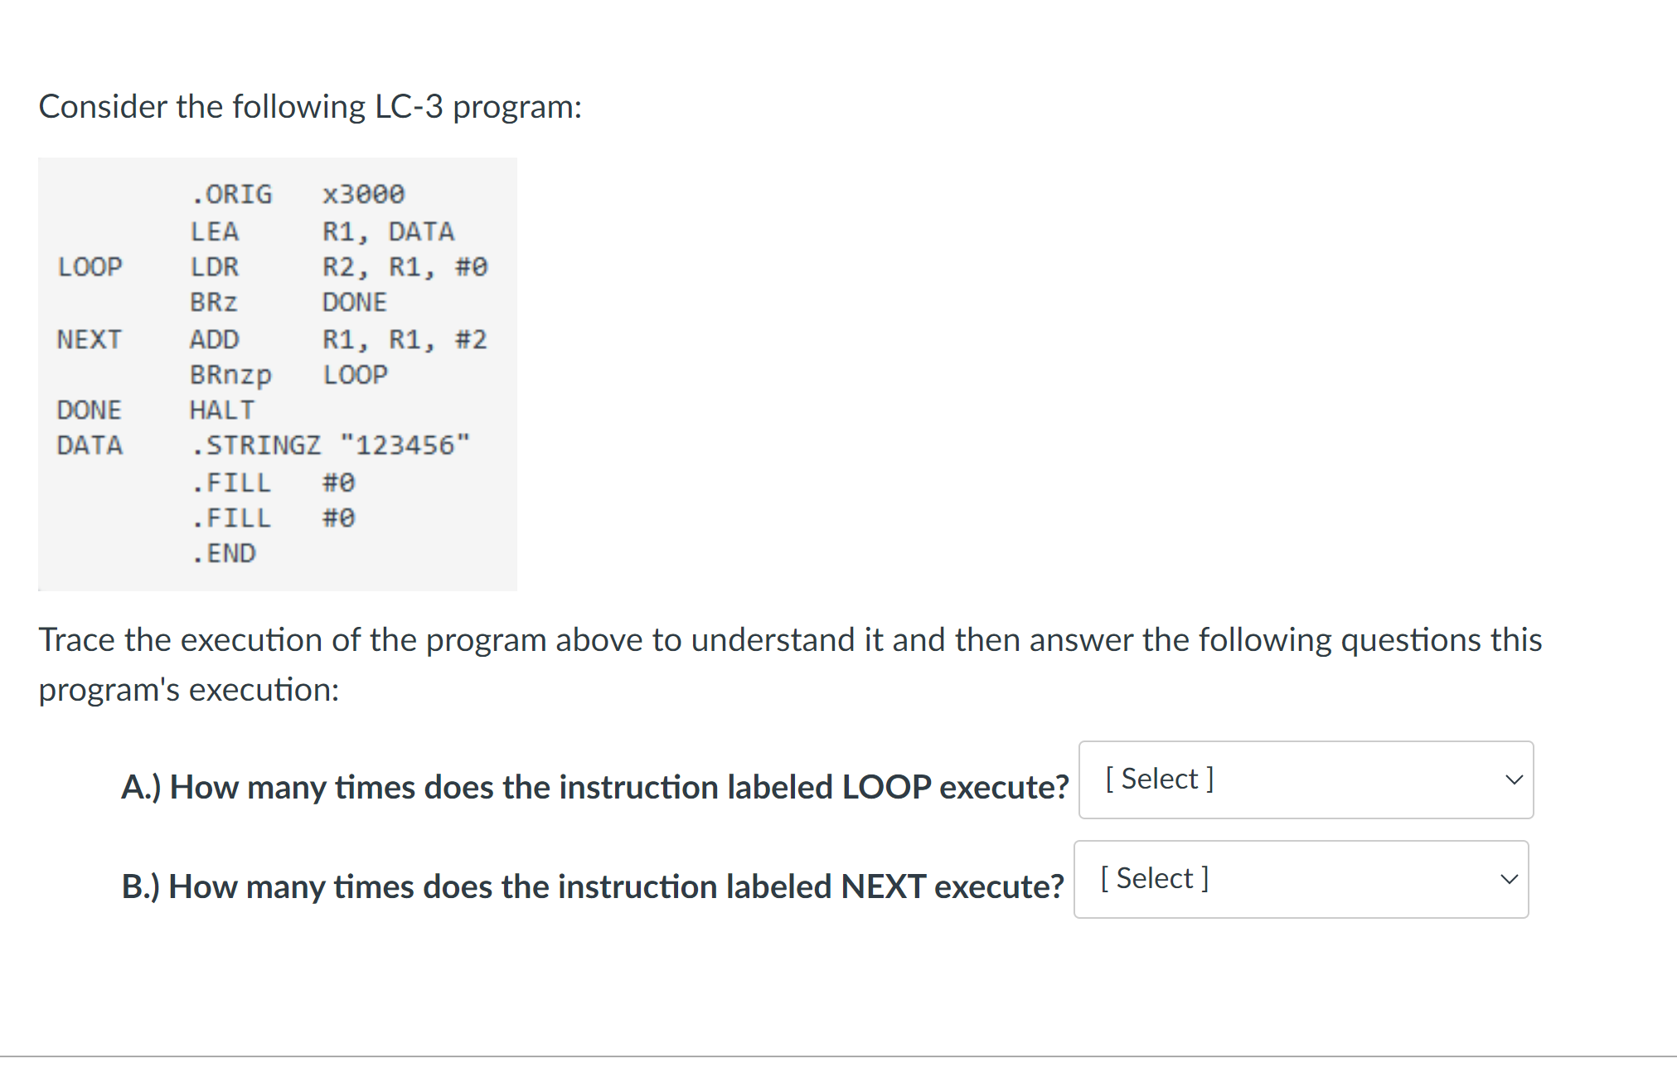Screen dimensions: 1677x1078
Task: Click the chevron on question A's select box
Action: click(x=1514, y=779)
